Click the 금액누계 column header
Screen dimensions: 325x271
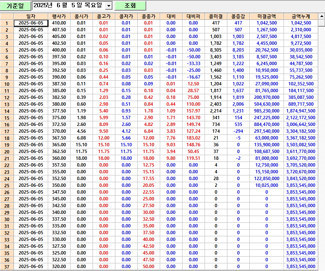coord(300,16)
